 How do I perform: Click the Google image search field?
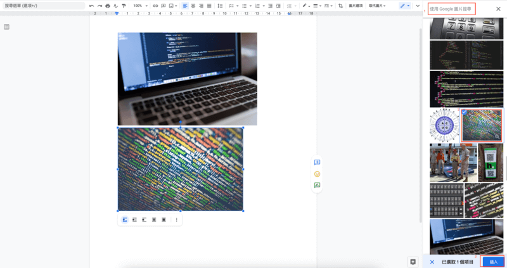pyautogui.click(x=451, y=9)
